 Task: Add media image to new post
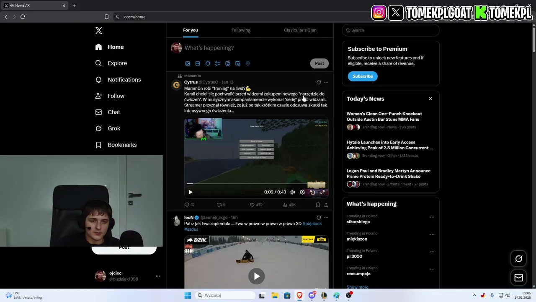188,64
